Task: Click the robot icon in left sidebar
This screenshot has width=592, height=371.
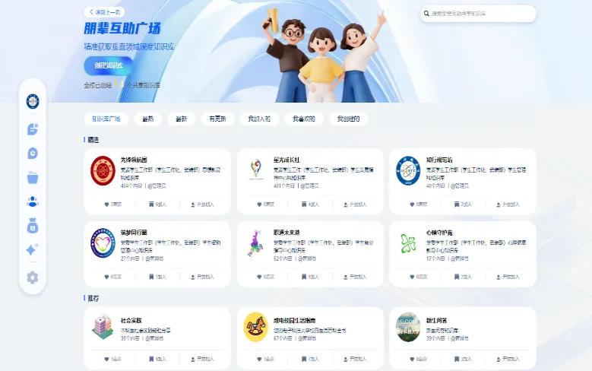Action: 33,226
